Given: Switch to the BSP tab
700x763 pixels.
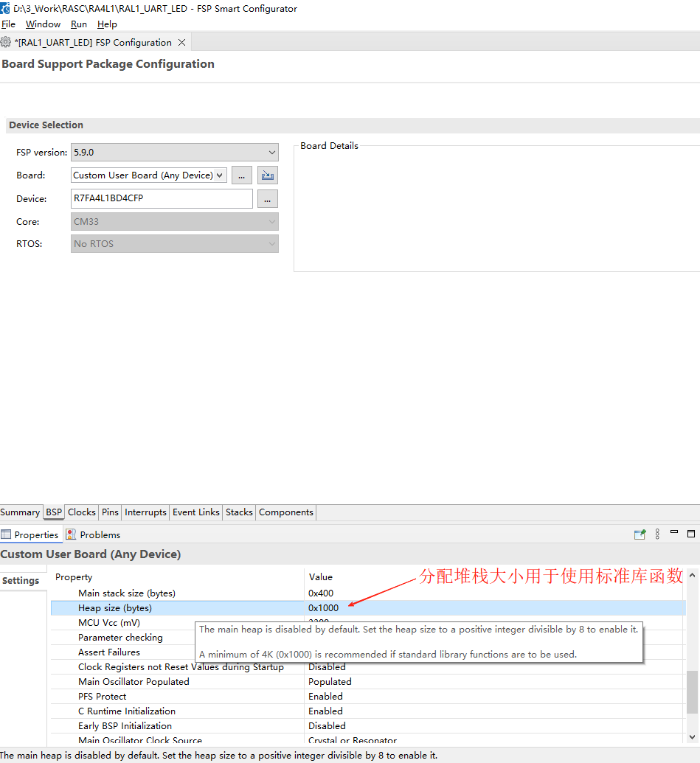Looking at the screenshot, I should (x=54, y=512).
